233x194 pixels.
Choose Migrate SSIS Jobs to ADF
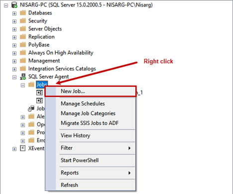point(91,123)
